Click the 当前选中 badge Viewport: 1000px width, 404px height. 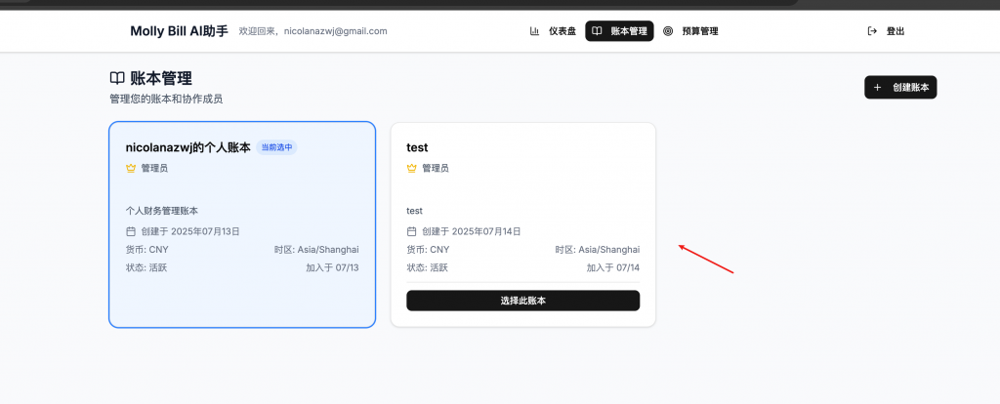(x=276, y=147)
